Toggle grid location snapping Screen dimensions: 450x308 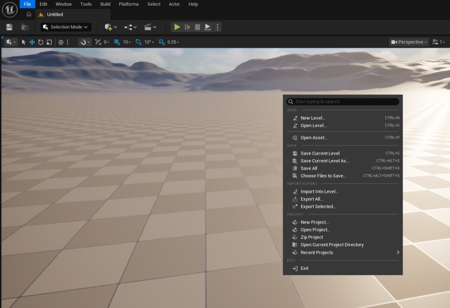tap(117, 42)
